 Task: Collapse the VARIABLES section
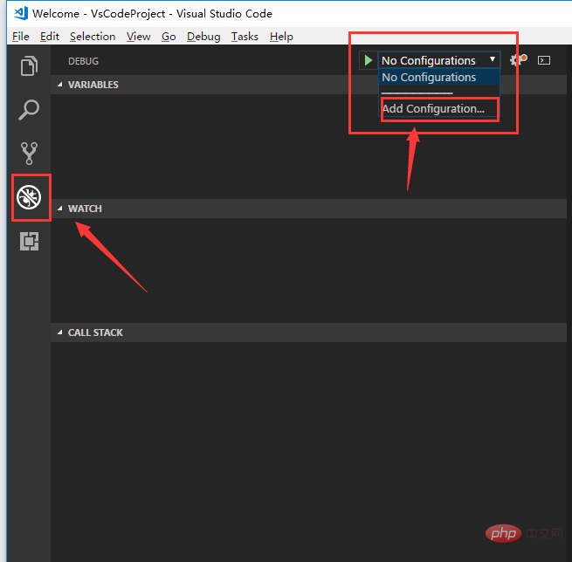click(x=308, y=85)
